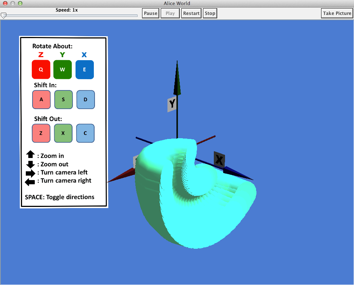Pause the Alice World animation
The height and width of the screenshot is (285, 354).
click(x=151, y=13)
